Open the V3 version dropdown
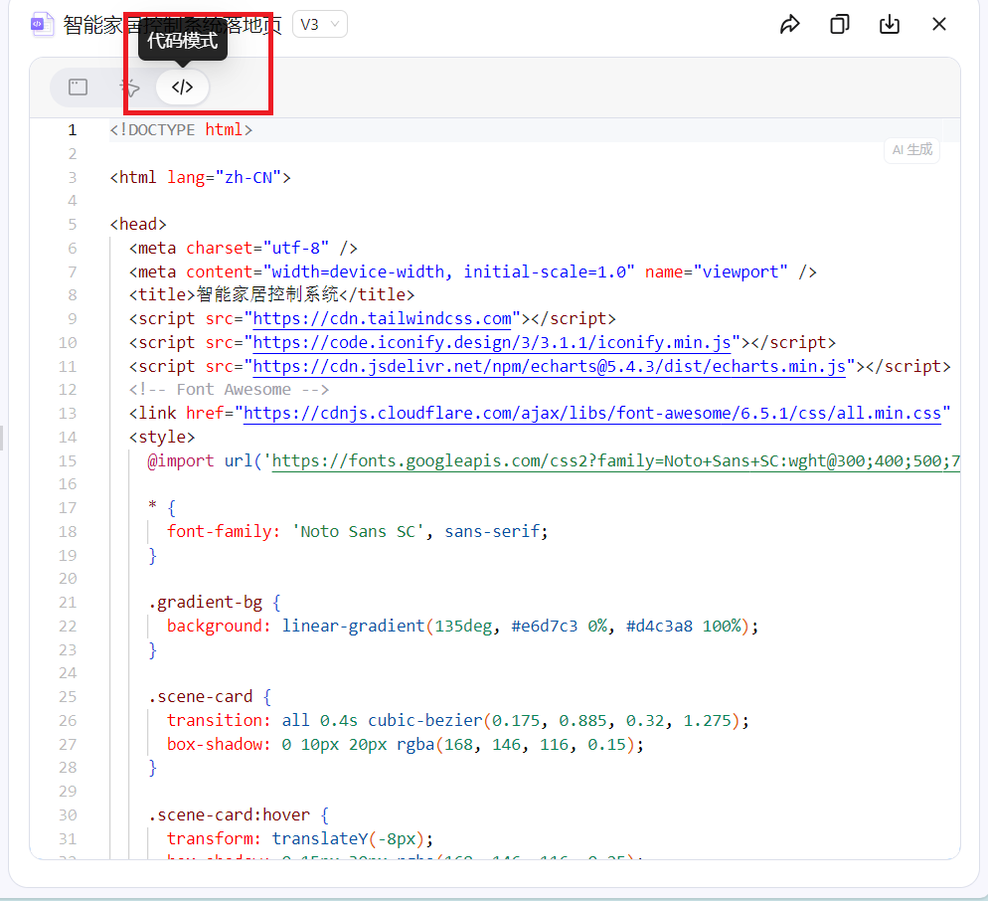The image size is (988, 901). 320,25
